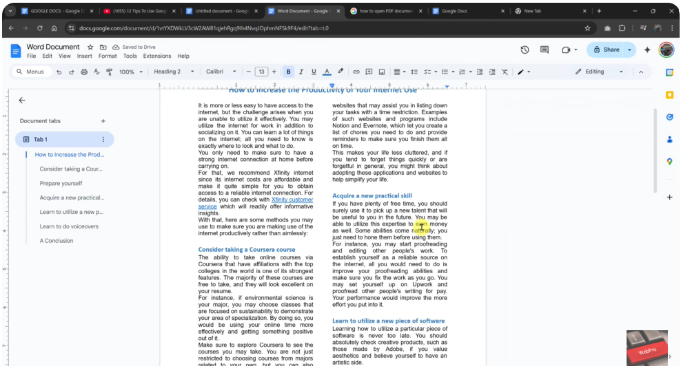
Task: Open the Edit menu
Action: click(x=47, y=56)
